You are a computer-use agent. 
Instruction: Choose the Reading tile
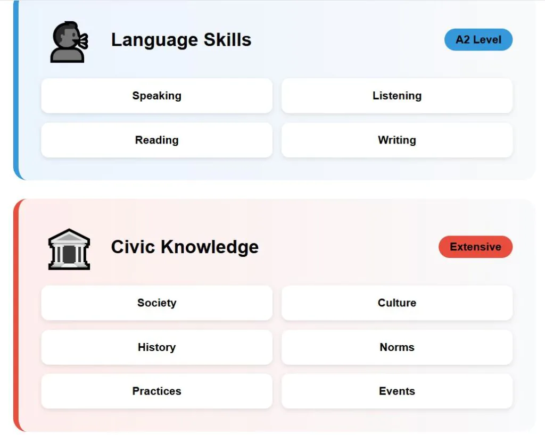point(156,140)
